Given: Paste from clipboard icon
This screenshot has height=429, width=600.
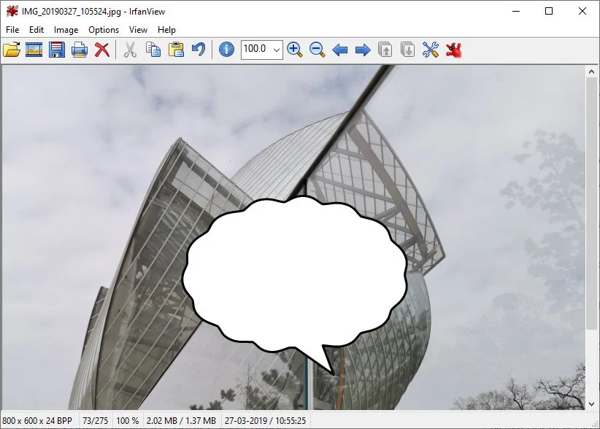Looking at the screenshot, I should coord(176,50).
